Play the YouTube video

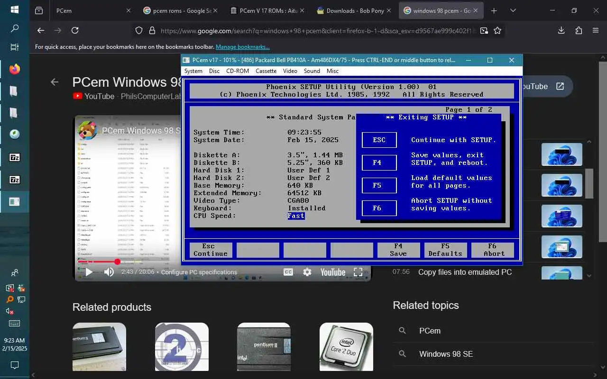(89, 272)
